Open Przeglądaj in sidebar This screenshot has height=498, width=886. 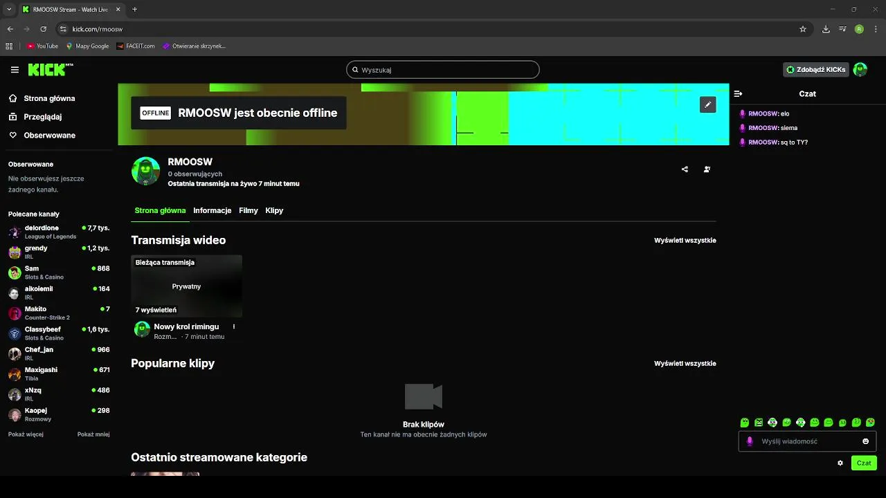point(35,117)
